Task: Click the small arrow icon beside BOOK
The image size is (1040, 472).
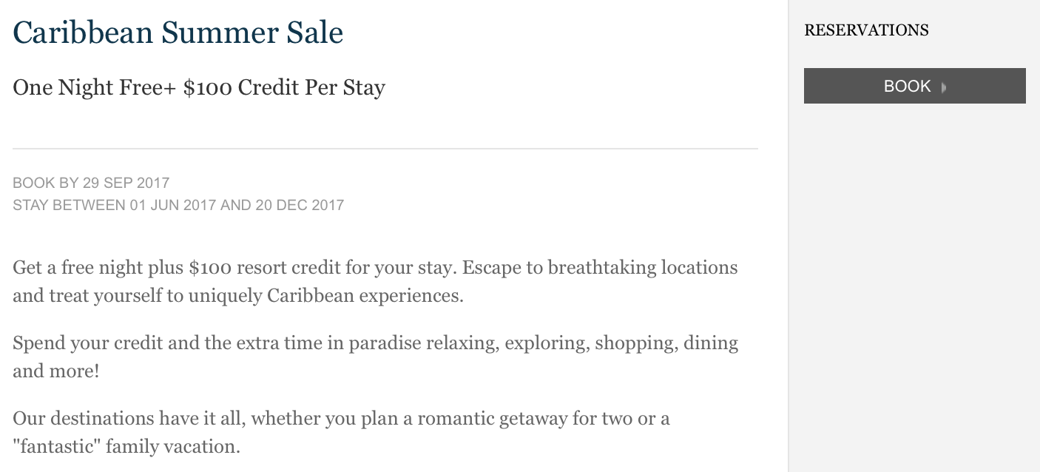Action: pyautogui.click(x=944, y=87)
